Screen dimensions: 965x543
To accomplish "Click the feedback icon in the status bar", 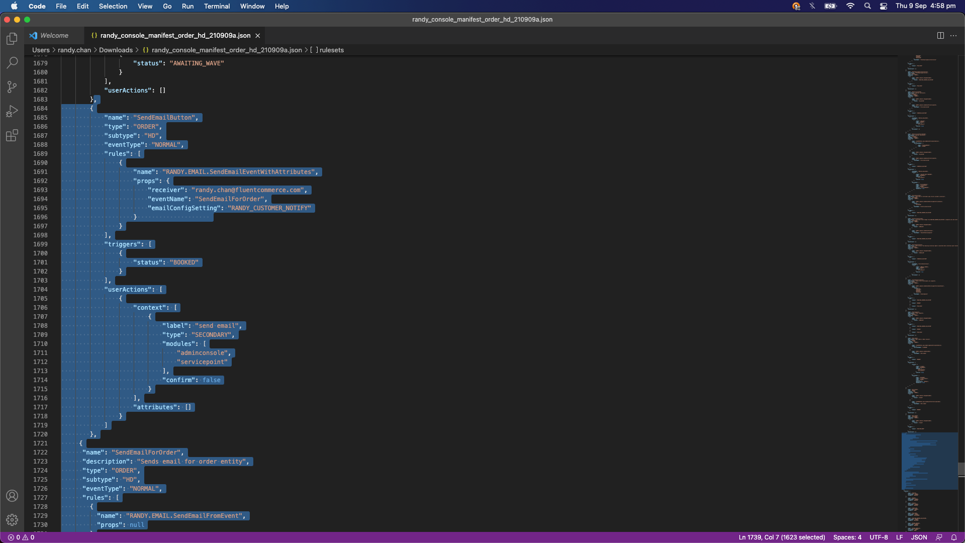I will 939,537.
